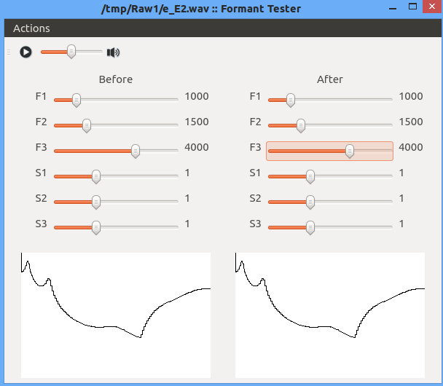Click the After spectrum graph
The height and width of the screenshot is (386, 443).
coord(330,315)
